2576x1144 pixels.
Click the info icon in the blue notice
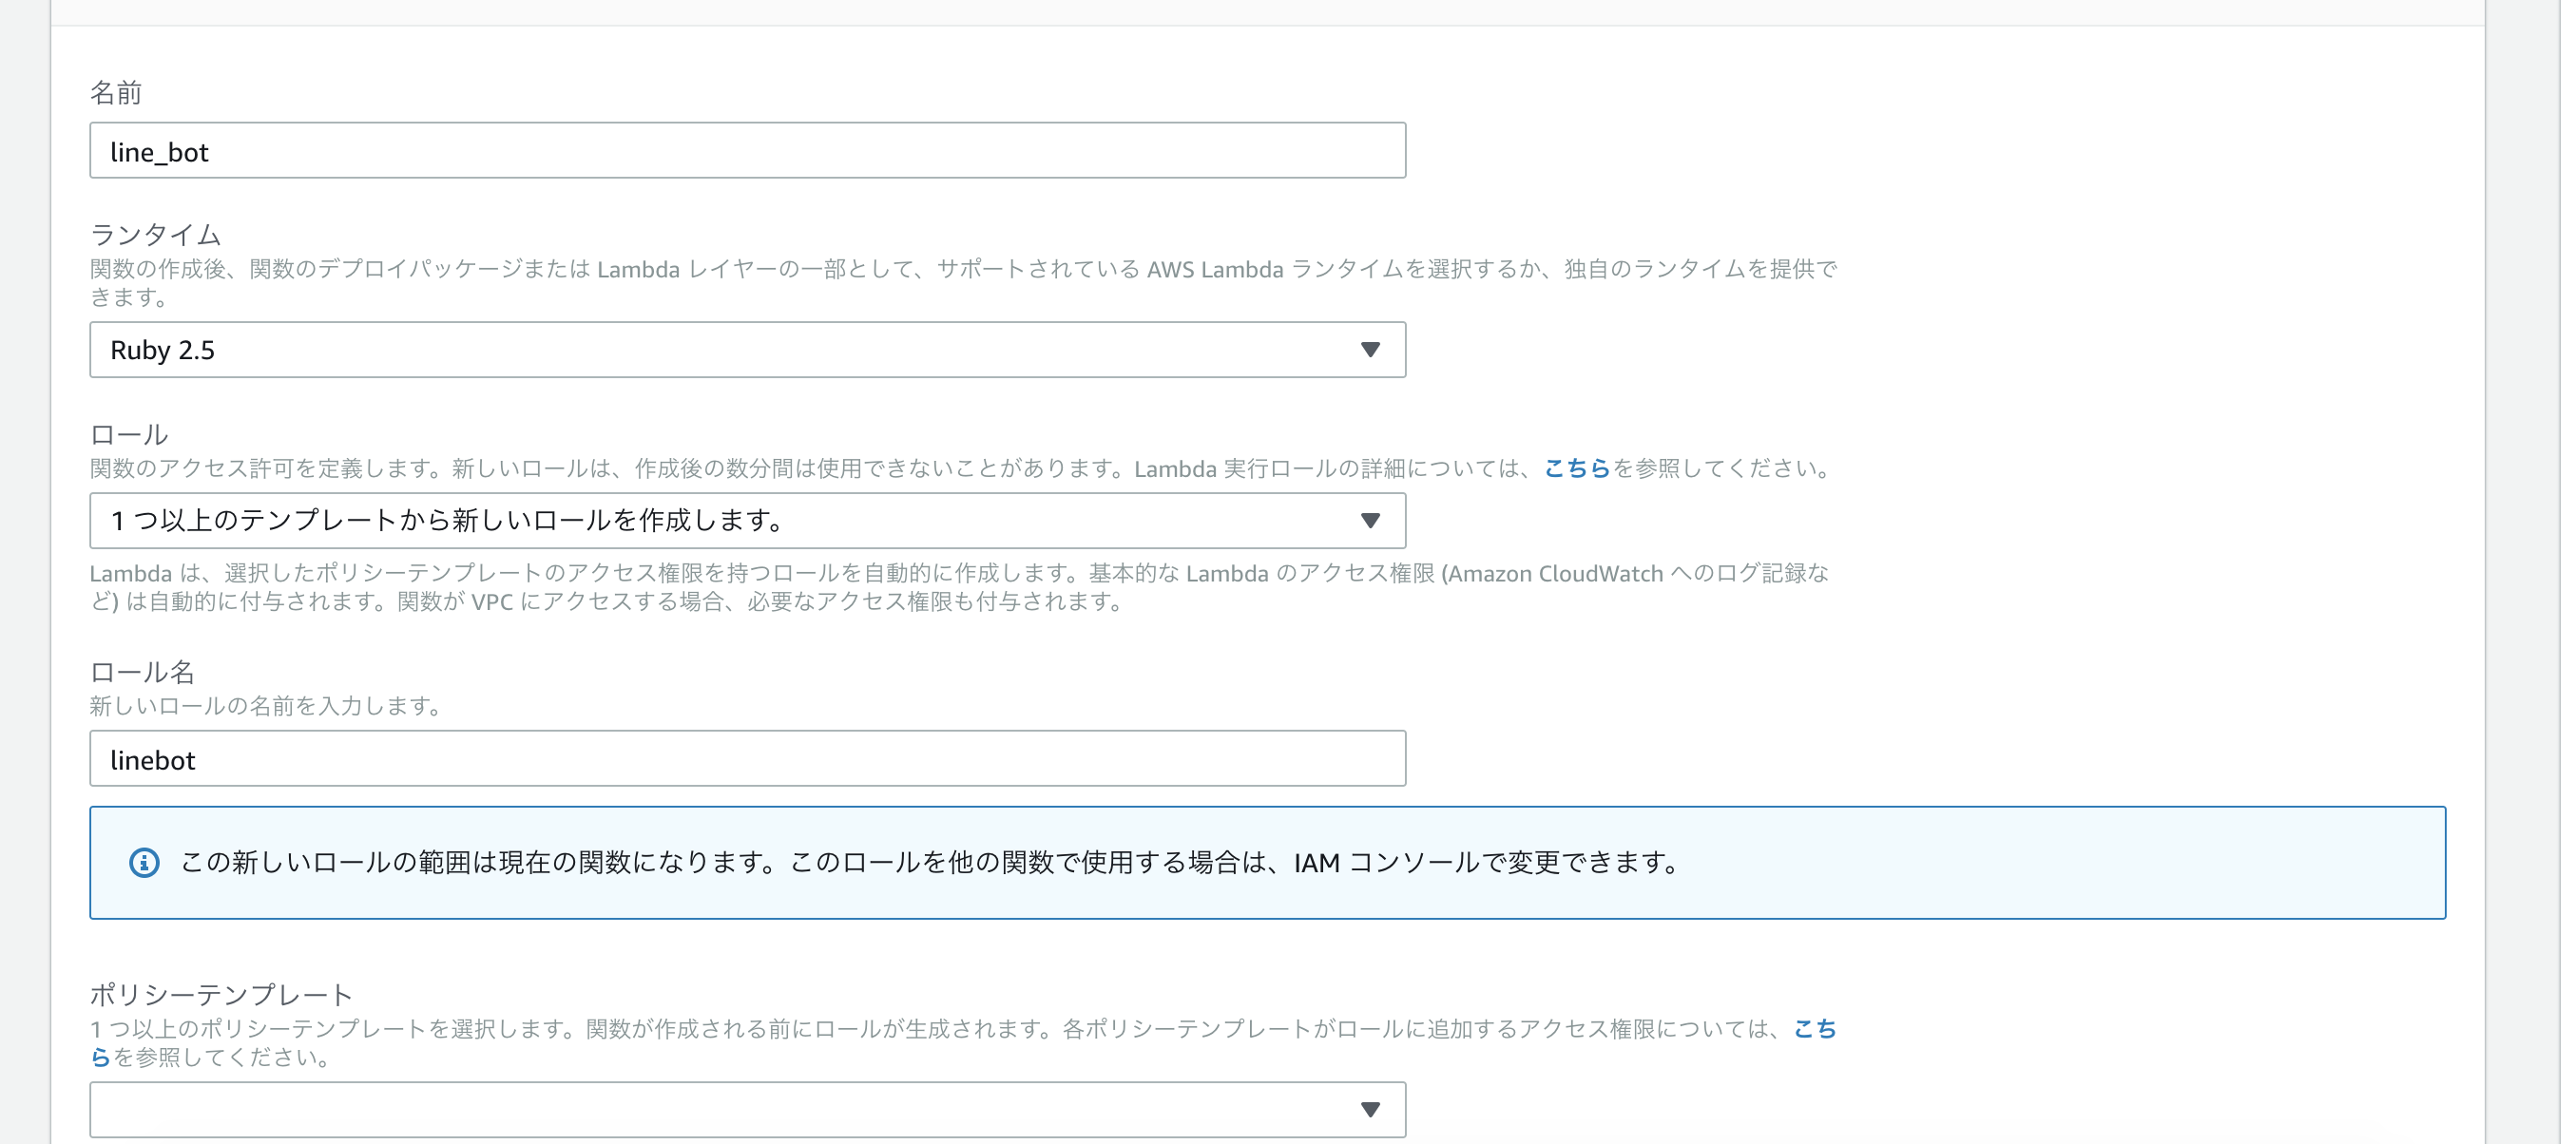tap(144, 863)
